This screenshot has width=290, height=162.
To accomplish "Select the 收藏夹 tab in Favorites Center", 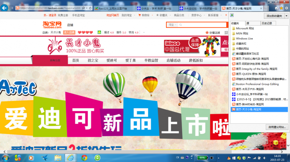I will [x=238, y=23].
